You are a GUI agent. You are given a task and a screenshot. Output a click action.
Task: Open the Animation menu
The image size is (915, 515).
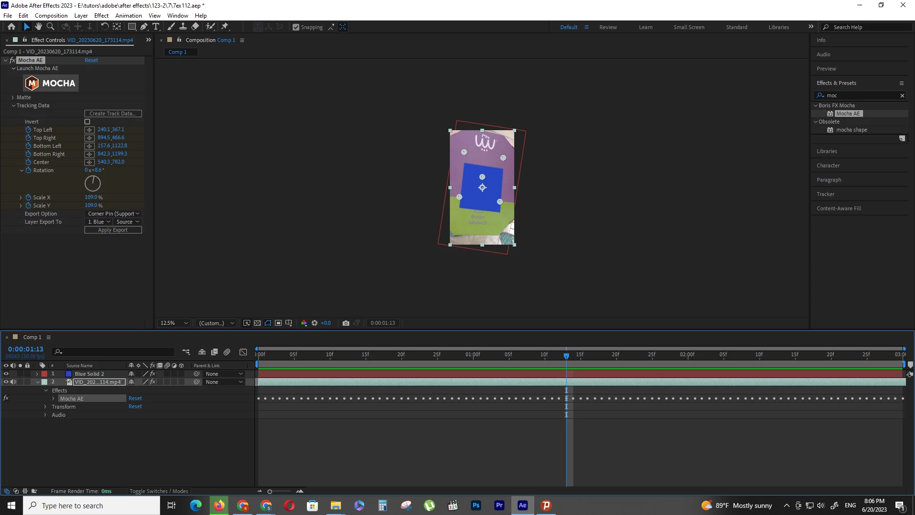point(128,15)
